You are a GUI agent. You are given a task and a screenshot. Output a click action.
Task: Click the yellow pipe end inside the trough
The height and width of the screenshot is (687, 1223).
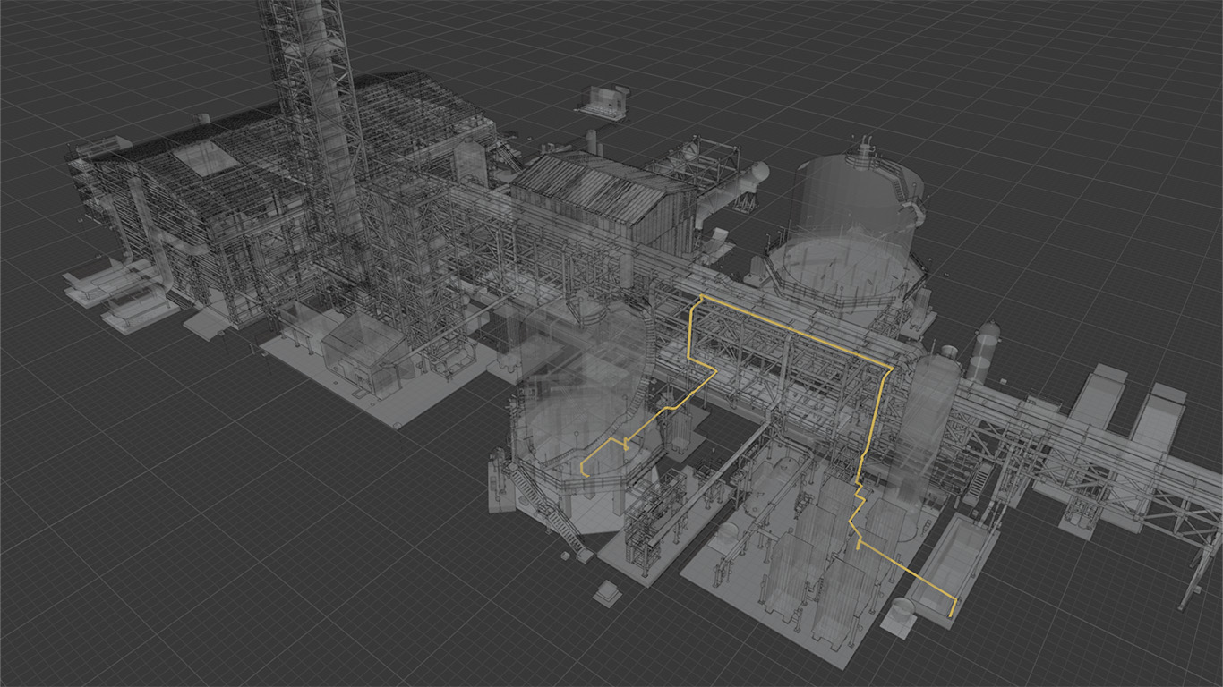[952, 610]
